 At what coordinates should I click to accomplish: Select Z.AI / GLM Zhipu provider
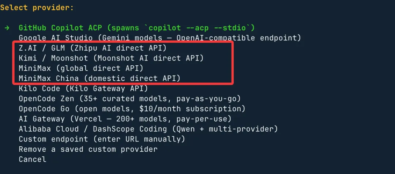[x=93, y=48]
